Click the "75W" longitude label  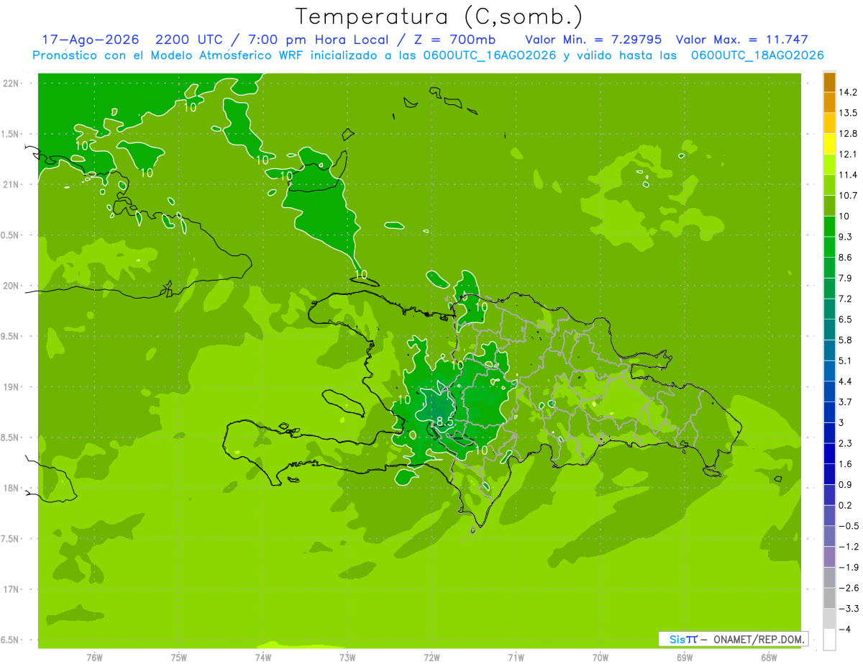tap(179, 658)
